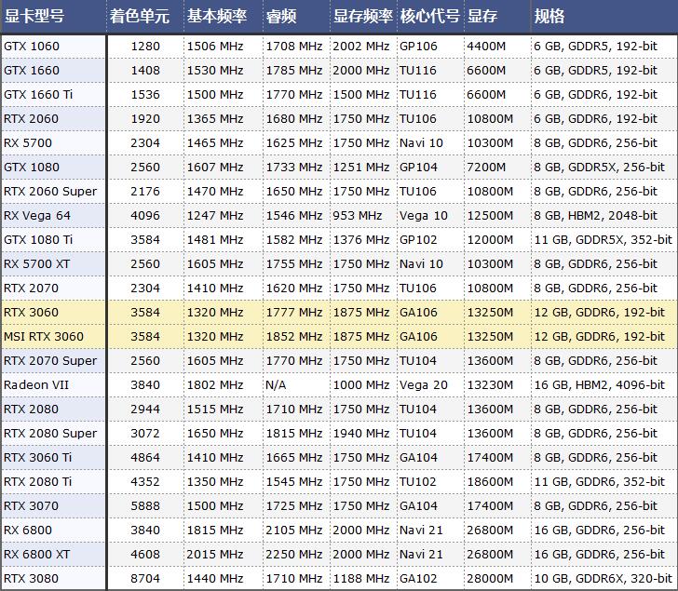Image resolution: width=678 pixels, height=591 pixels.
Task: Select the 1247 MHz base clock
Action: click(215, 216)
